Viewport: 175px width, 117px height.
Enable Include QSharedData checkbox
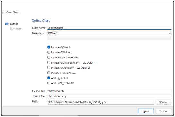tap(48, 73)
